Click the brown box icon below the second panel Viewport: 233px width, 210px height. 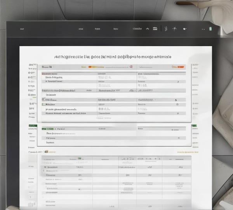tap(46, 151)
